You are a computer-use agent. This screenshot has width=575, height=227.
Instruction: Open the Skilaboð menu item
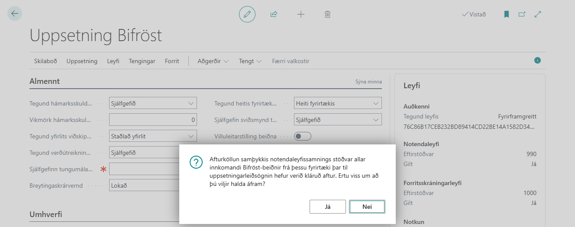45,61
